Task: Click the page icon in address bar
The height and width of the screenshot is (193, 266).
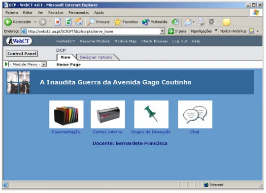Action: [25, 32]
